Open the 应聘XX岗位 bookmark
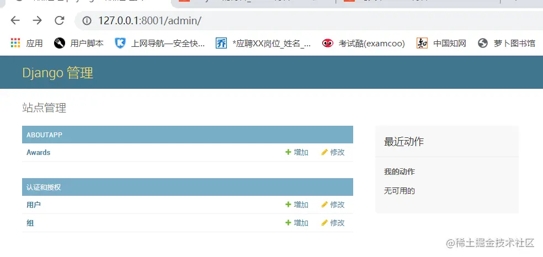543x257 pixels. (263, 43)
